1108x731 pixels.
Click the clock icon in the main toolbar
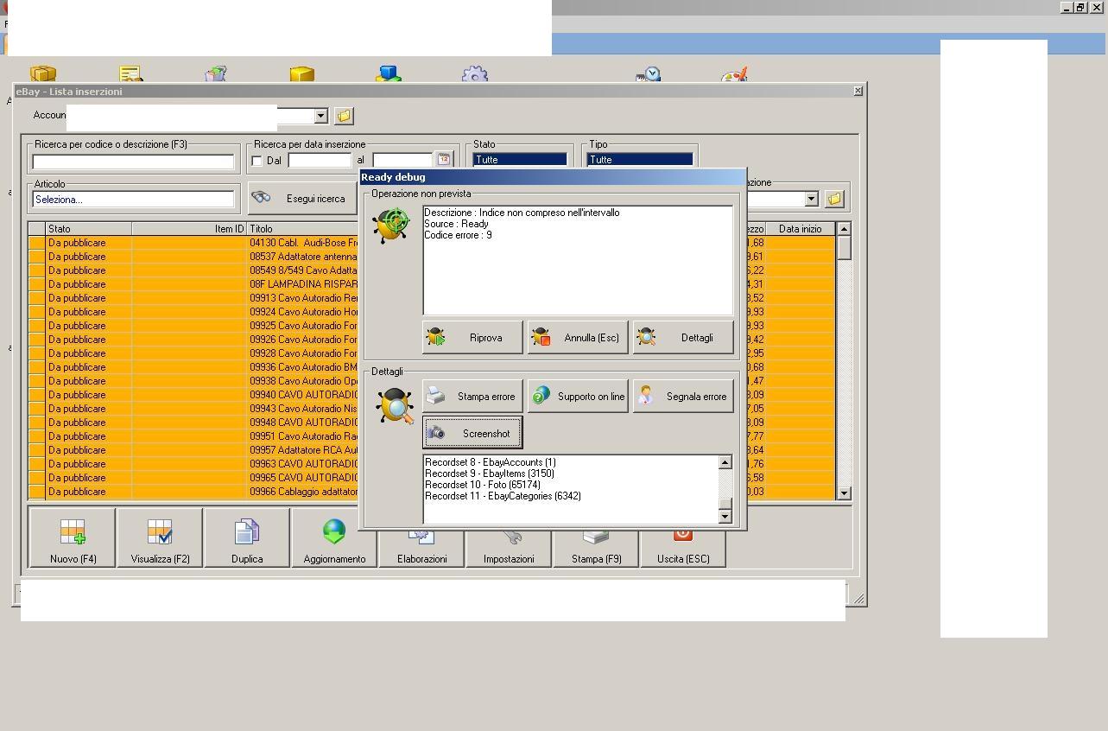648,75
